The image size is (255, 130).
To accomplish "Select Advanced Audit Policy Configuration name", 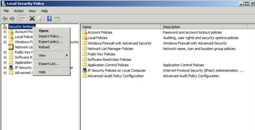I will 116,76.
